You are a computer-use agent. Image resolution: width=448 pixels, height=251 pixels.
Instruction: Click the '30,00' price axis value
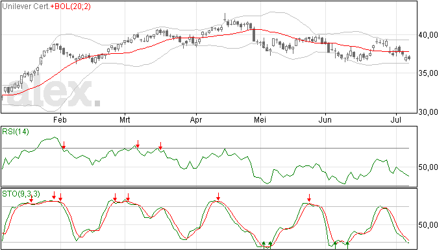428,112
